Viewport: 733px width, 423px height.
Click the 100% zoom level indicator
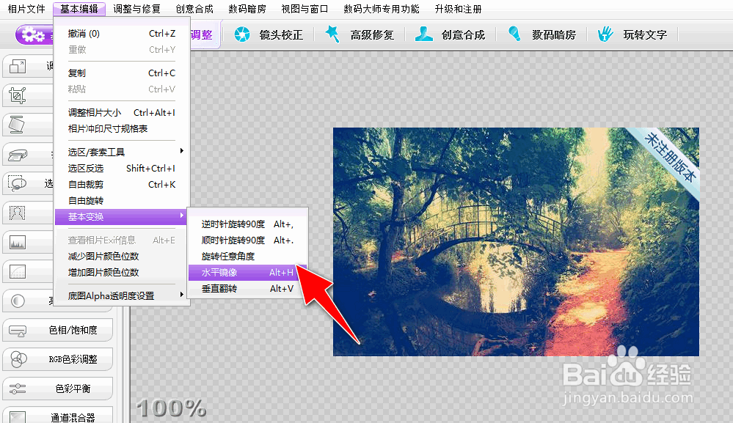[169, 408]
